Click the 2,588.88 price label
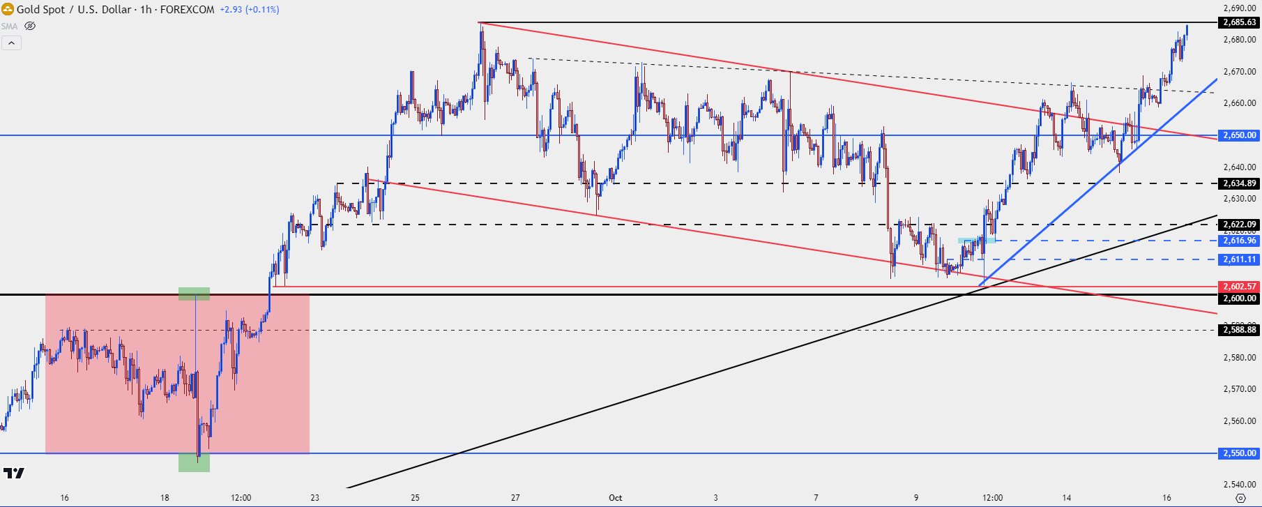Image resolution: width=1262 pixels, height=507 pixels. point(1239,330)
